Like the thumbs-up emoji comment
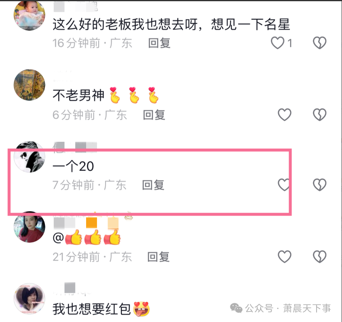Viewport: 342px width, 322px height. 285,257
